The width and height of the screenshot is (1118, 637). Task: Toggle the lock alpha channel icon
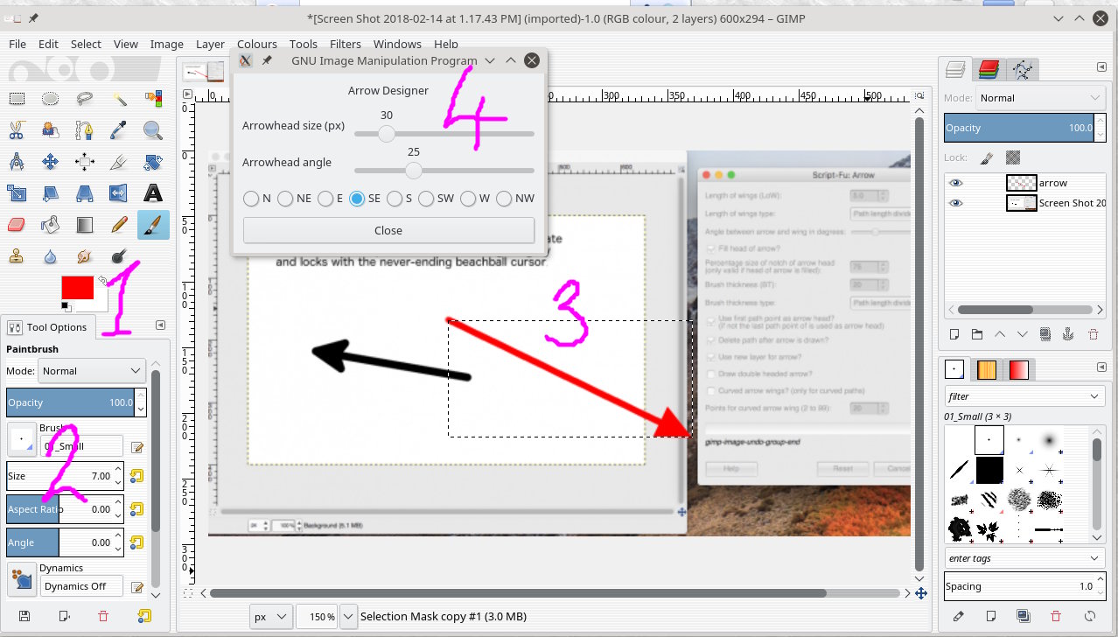pos(1013,158)
